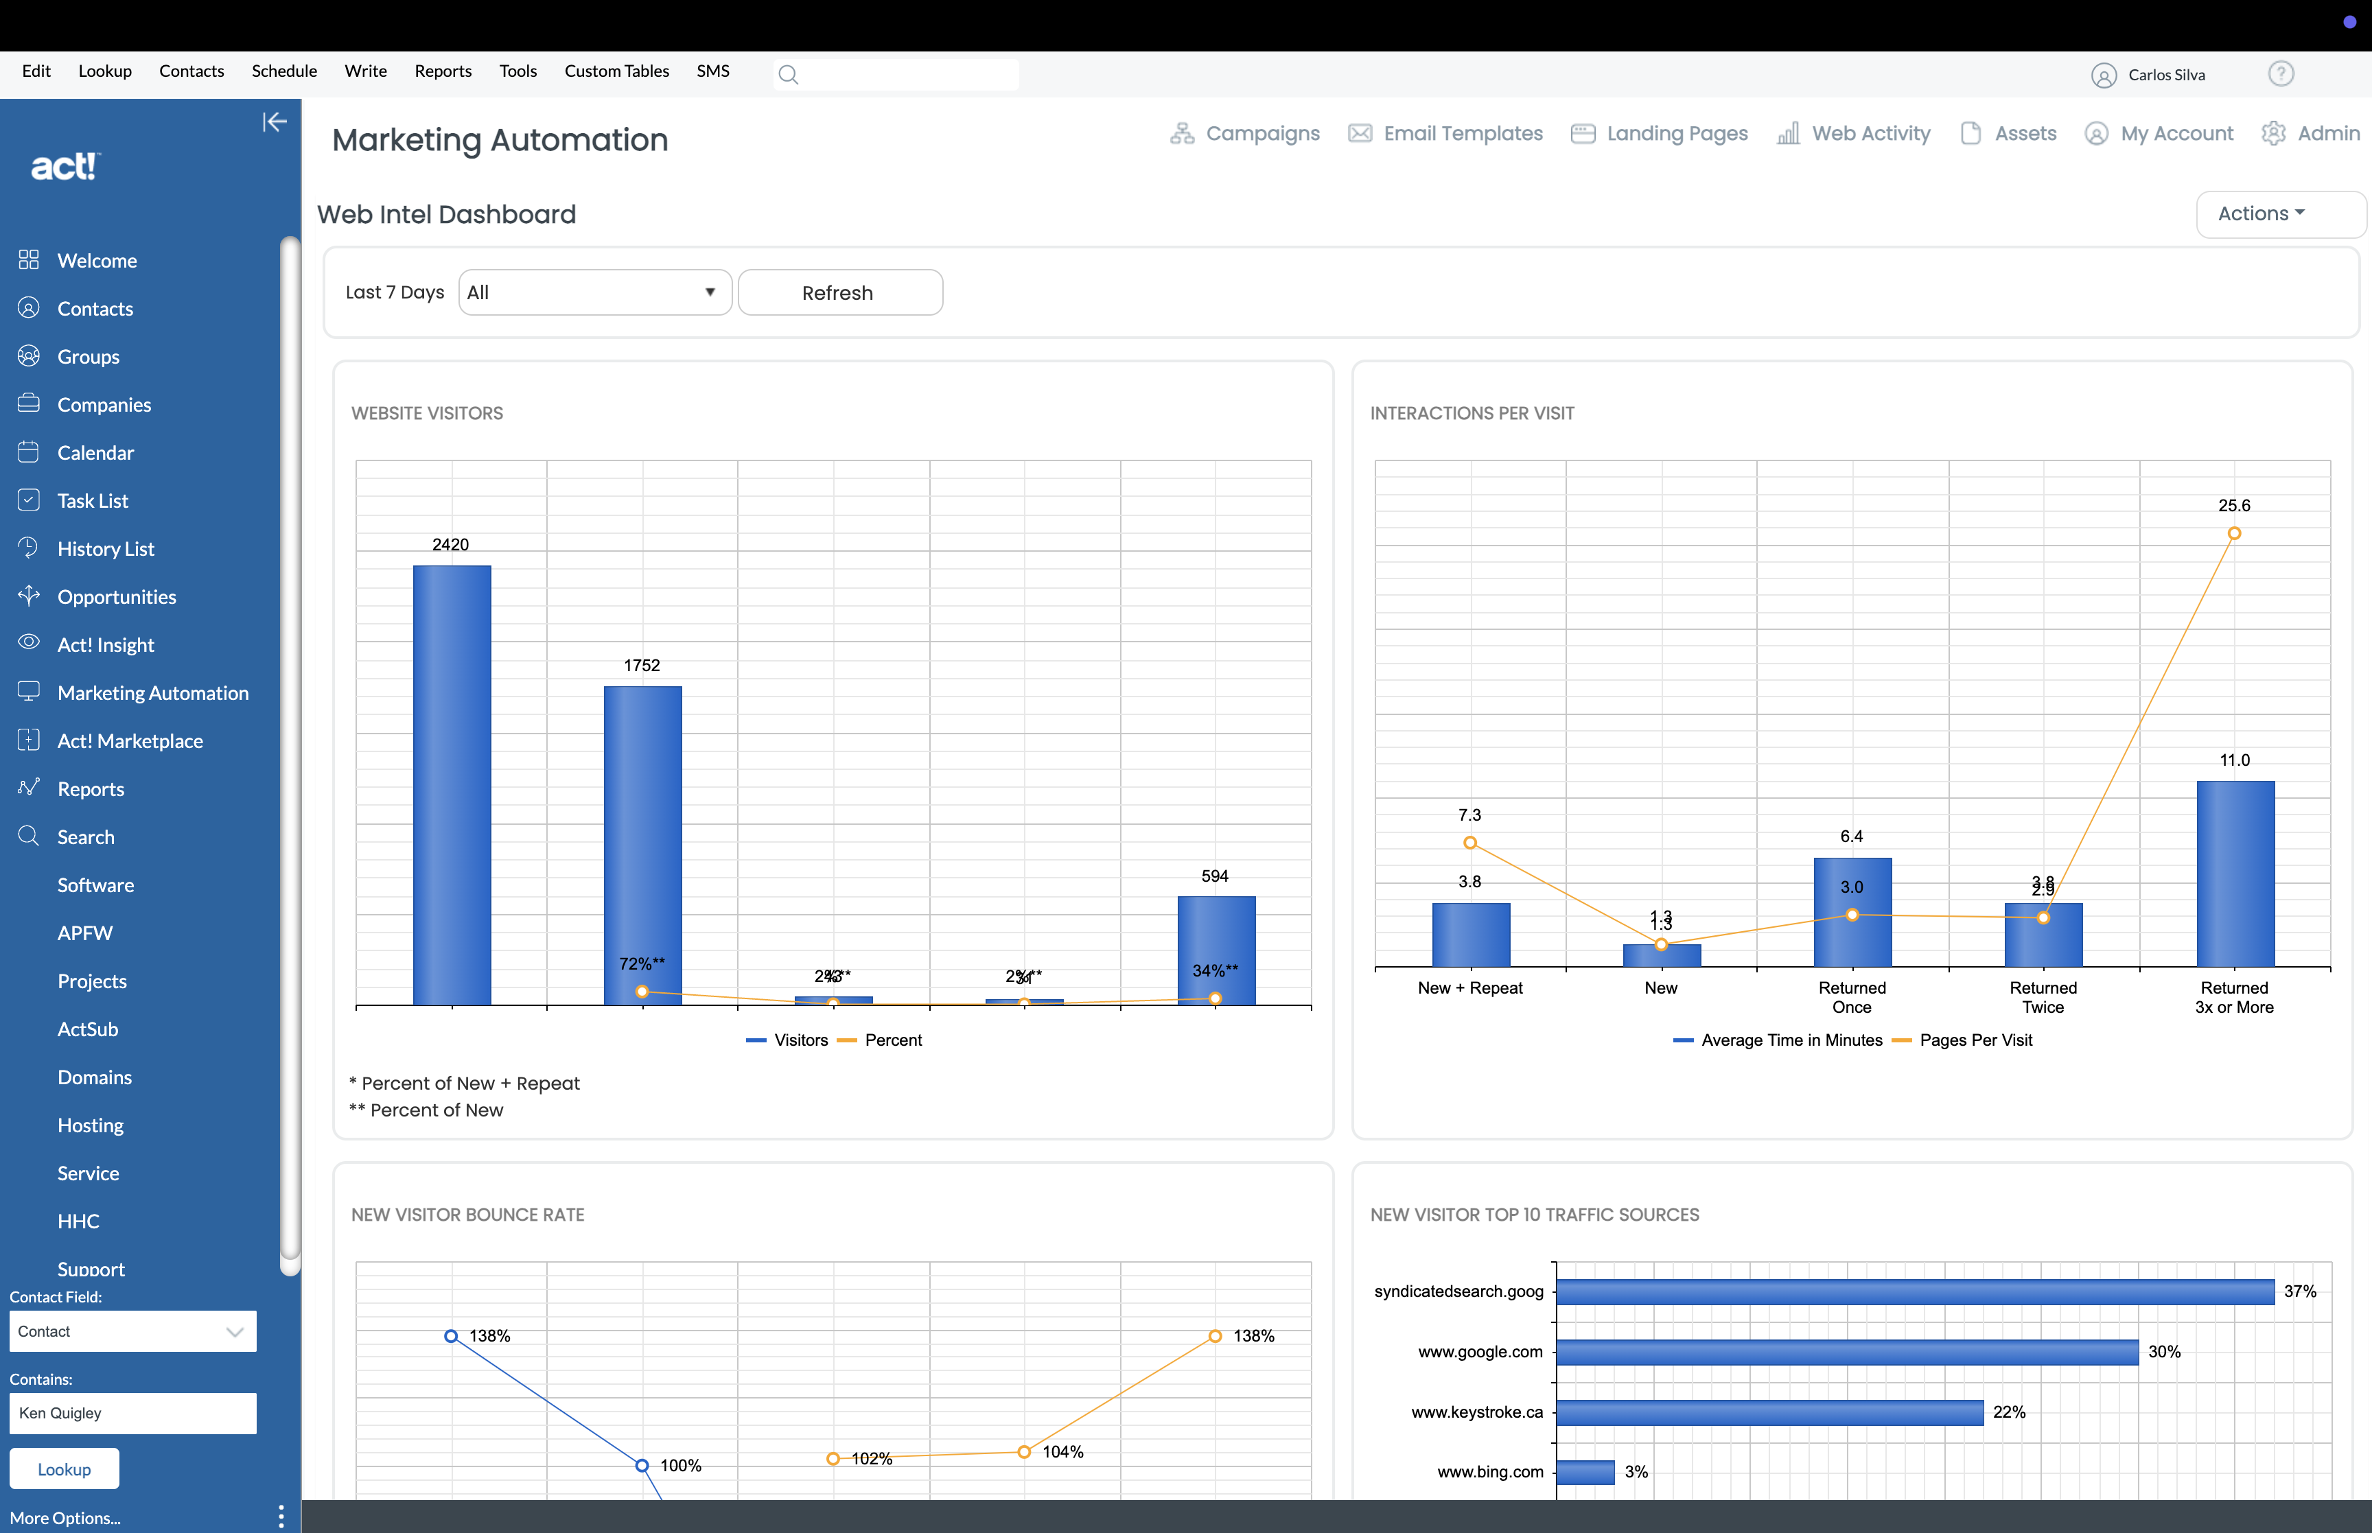Click the Welcome grid icon in the sidebar
The width and height of the screenshot is (2372, 1533).
pos(29,260)
